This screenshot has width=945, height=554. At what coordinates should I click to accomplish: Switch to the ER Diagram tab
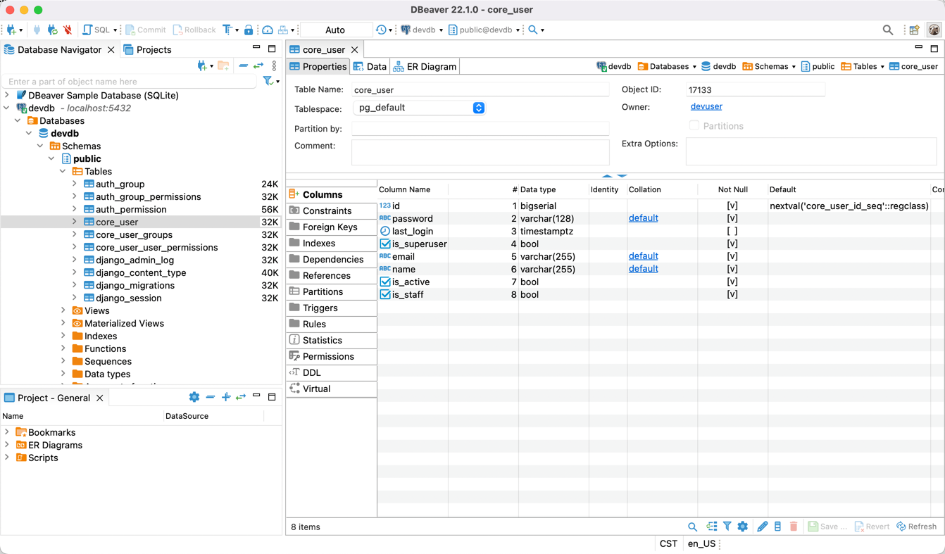click(x=425, y=66)
